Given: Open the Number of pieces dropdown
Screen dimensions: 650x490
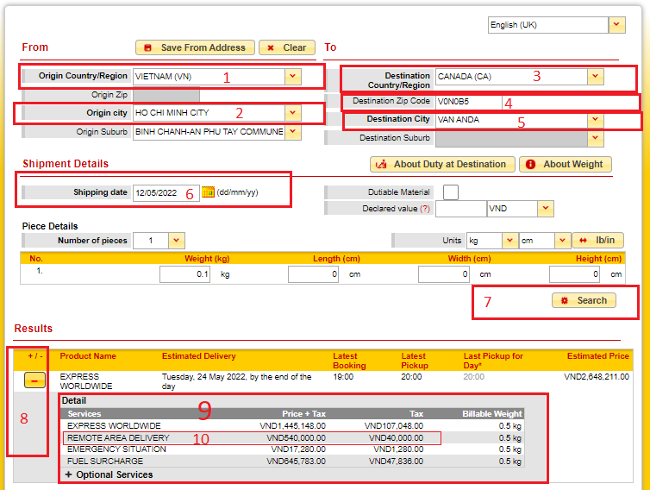Looking at the screenshot, I should click(176, 241).
